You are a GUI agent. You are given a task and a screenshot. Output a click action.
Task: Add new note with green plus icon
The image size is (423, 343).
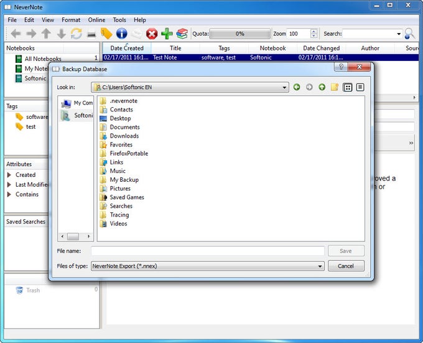coord(167,34)
